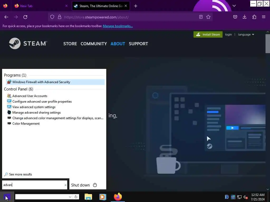
Task: Reload the Steam page
Action: (25, 17)
